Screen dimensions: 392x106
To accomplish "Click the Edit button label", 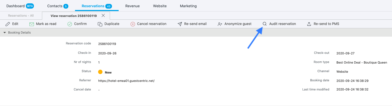I will [15, 24].
